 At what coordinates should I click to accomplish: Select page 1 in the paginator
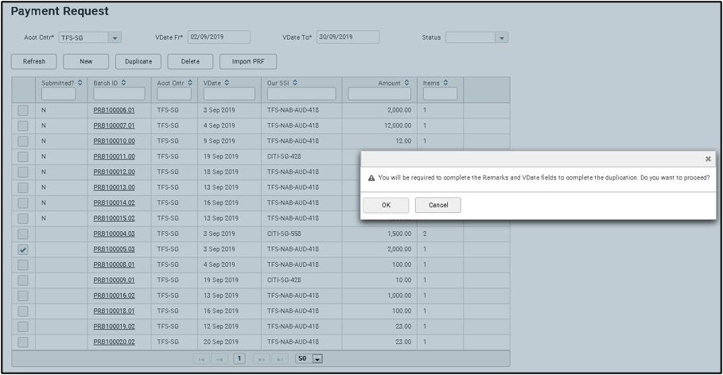pos(239,359)
